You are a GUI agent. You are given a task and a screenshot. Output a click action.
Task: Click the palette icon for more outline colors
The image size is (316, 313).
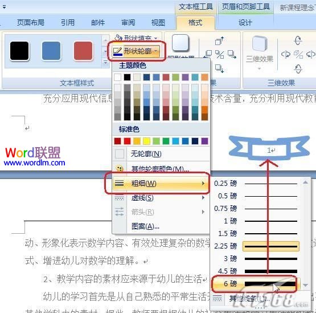pos(120,168)
